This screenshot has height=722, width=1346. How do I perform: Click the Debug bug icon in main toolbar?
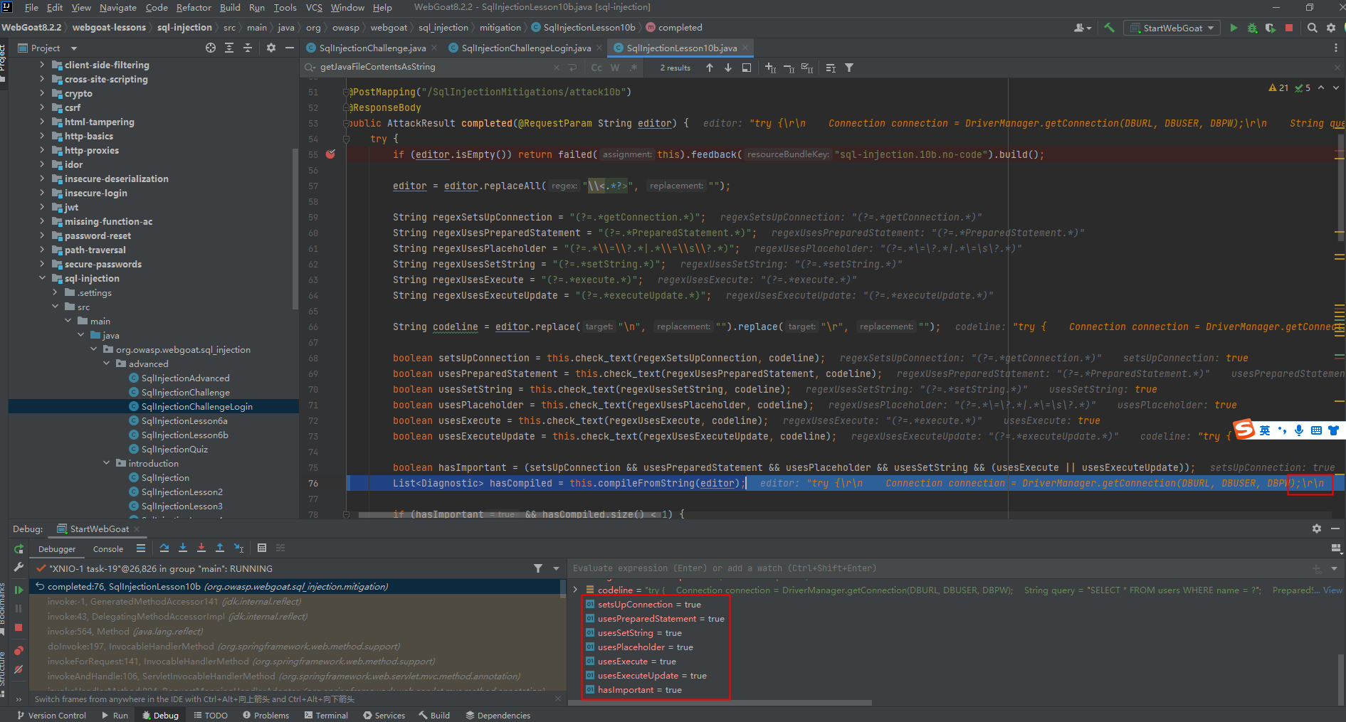1252,28
